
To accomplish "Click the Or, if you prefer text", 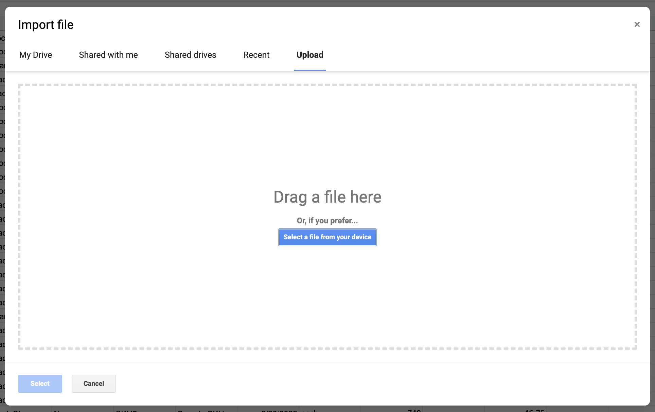I will (x=327, y=220).
